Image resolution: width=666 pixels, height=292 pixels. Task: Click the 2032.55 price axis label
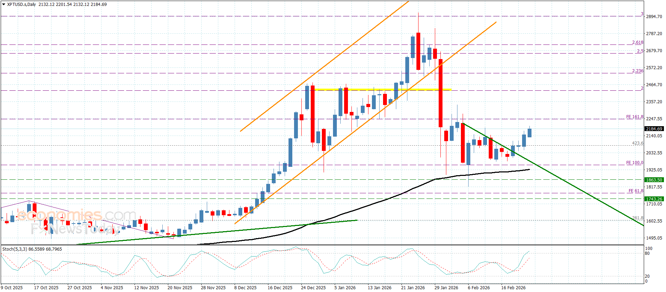click(654, 153)
